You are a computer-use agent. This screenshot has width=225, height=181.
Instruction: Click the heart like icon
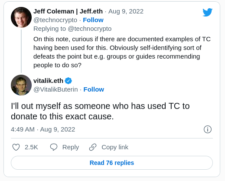pos(16,147)
